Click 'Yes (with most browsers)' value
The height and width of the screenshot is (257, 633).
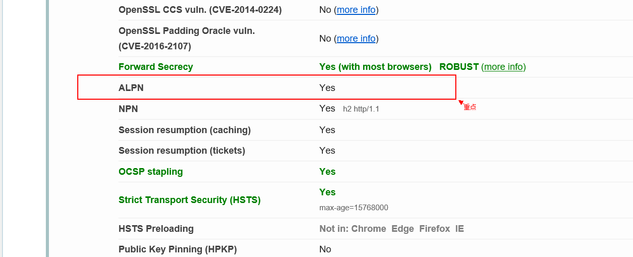coord(375,67)
